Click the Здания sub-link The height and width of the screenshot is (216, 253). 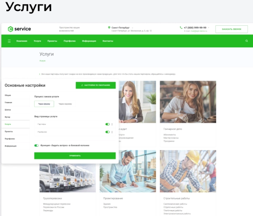[107, 204]
